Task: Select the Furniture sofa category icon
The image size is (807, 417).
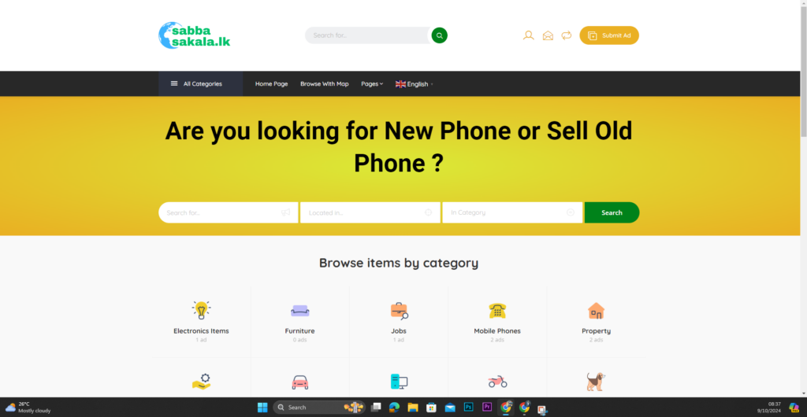Action: tap(299, 310)
